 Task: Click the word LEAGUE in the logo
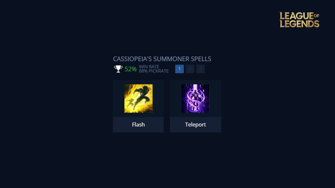(x=296, y=16)
